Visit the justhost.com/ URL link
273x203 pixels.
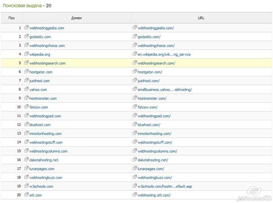148,81
